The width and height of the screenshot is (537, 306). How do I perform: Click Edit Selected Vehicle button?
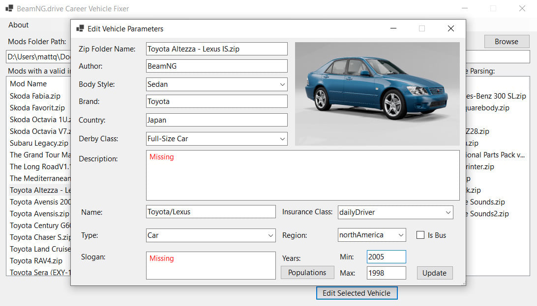point(357,293)
